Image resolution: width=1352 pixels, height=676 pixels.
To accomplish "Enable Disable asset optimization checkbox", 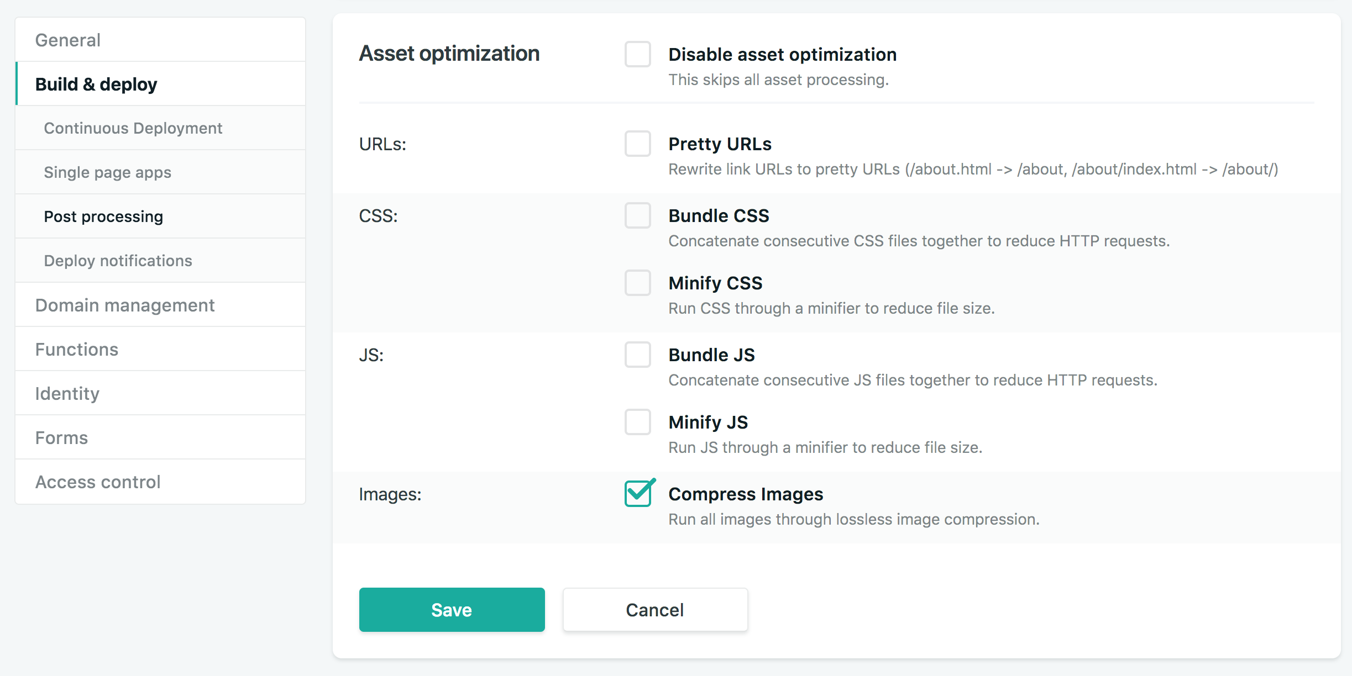I will 637,54.
